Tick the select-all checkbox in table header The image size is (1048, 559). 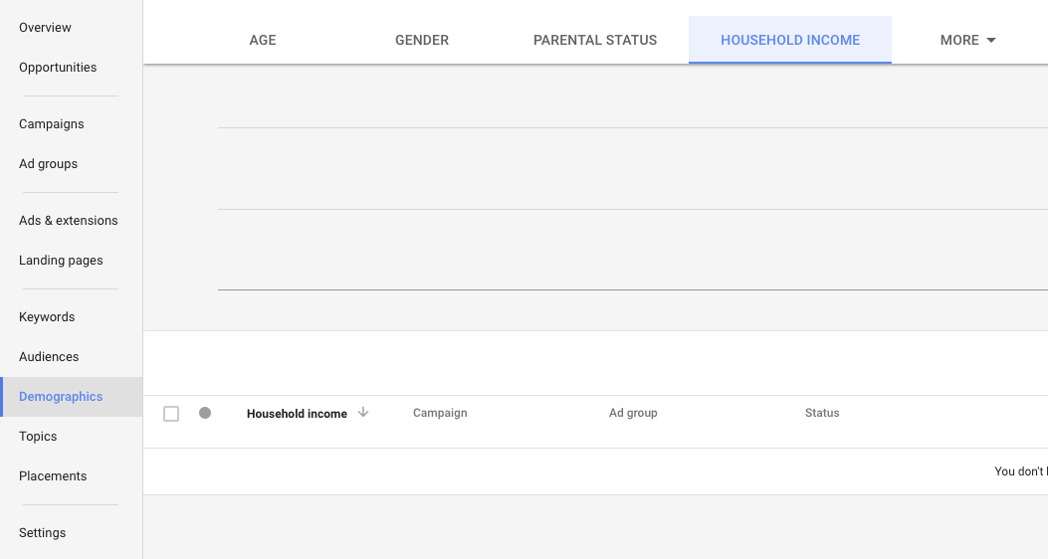pos(171,414)
